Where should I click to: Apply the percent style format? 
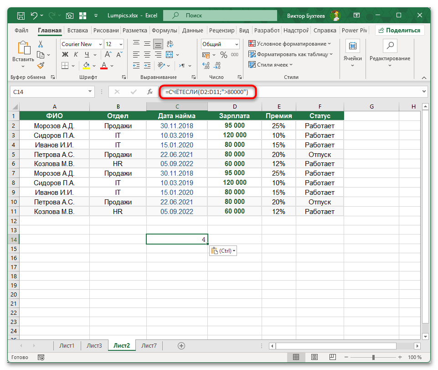tap(223, 55)
